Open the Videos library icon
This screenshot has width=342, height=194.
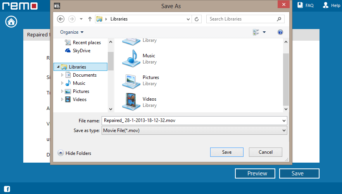[131, 102]
